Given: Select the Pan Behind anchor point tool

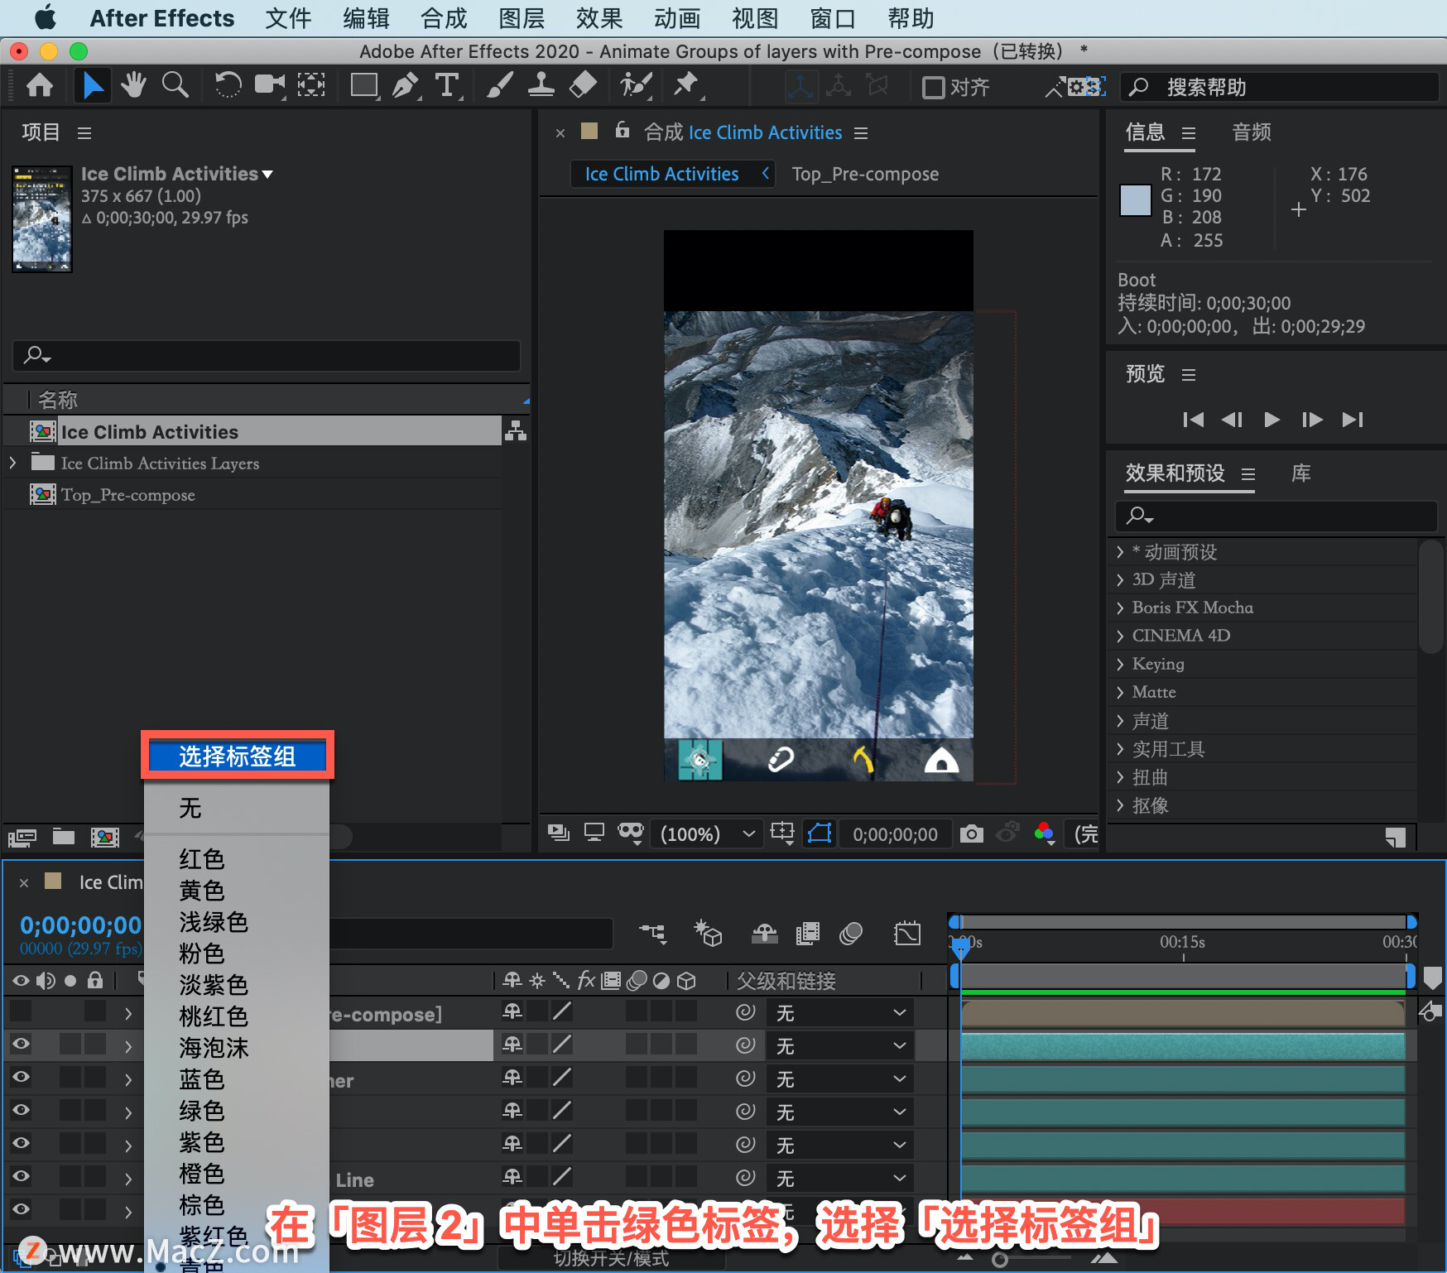Looking at the screenshot, I should [311, 85].
